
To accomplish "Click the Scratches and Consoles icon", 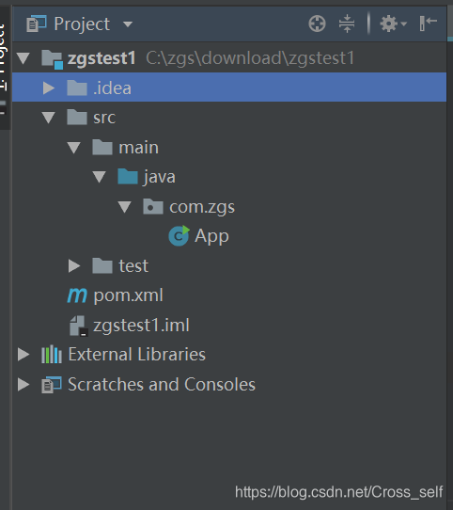I will tap(52, 385).
